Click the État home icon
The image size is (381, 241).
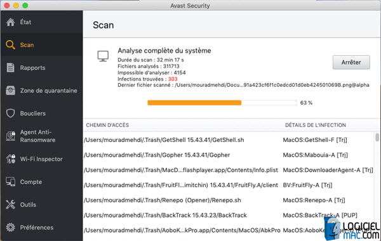pyautogui.click(x=10, y=22)
